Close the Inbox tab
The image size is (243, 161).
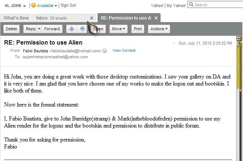click(92, 18)
